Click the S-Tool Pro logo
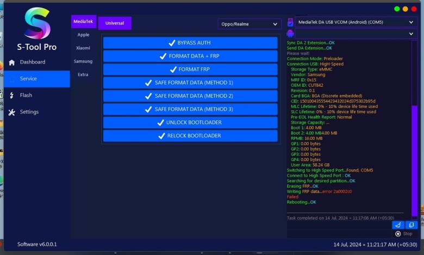Image resolution: width=424 pixels, height=255 pixels. [x=37, y=24]
